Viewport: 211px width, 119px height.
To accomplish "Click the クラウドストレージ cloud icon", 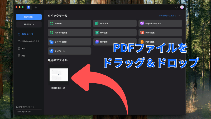I will tap(17, 107).
